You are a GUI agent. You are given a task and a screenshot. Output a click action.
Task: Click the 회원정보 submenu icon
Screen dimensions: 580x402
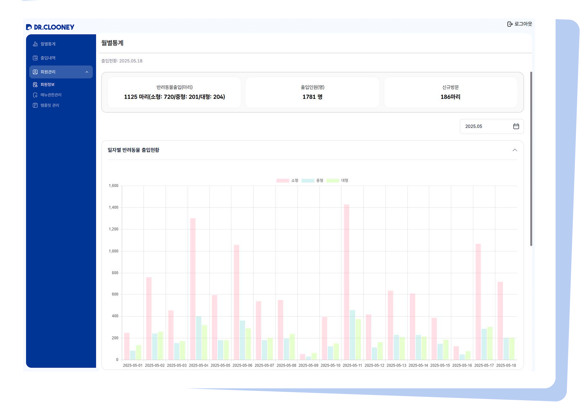35,85
